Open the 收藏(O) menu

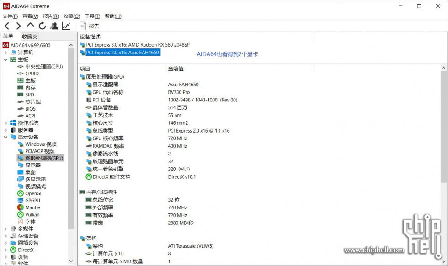pos(72,16)
